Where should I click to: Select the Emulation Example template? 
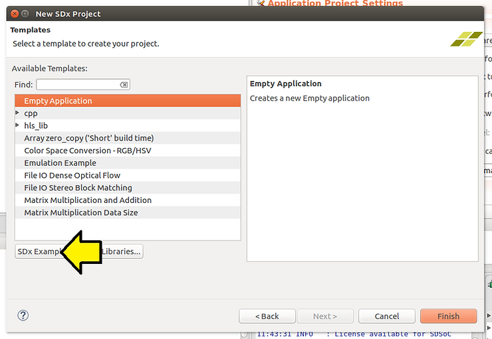click(60, 163)
